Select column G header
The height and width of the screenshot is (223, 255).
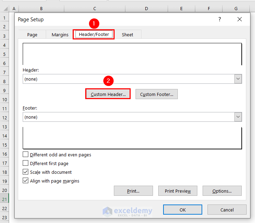(236, 9)
